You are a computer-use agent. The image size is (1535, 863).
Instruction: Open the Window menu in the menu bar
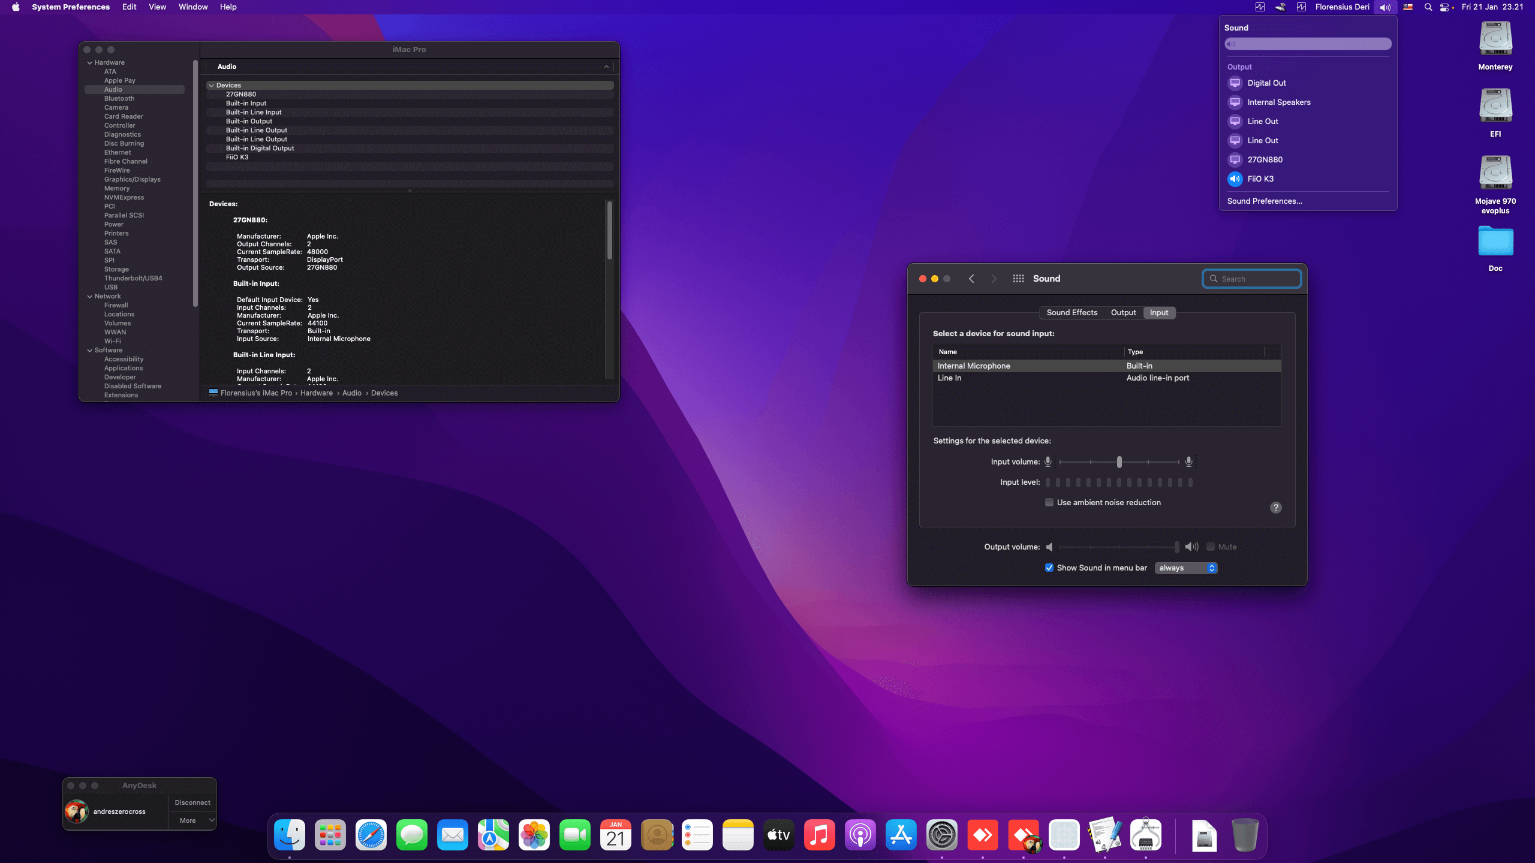pyautogui.click(x=192, y=7)
